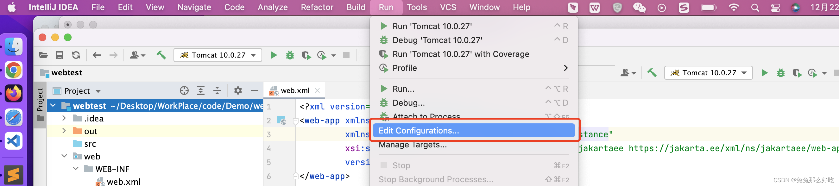This screenshot has width=839, height=186.
Task: Open the Profile submenu
Action: coord(474,68)
